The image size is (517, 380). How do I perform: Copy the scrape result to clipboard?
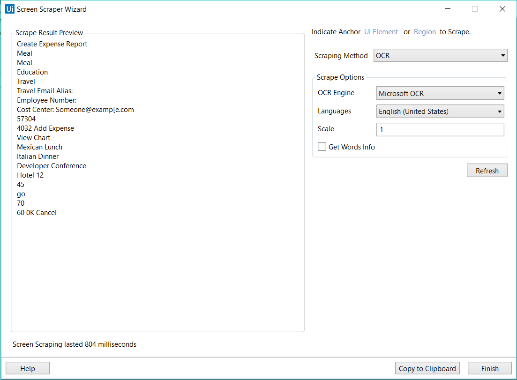click(427, 369)
